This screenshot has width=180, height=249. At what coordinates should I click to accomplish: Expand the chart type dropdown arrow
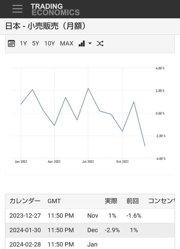90,43
